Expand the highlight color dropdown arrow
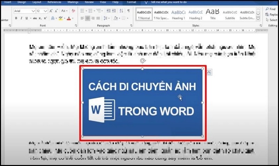 65,18
